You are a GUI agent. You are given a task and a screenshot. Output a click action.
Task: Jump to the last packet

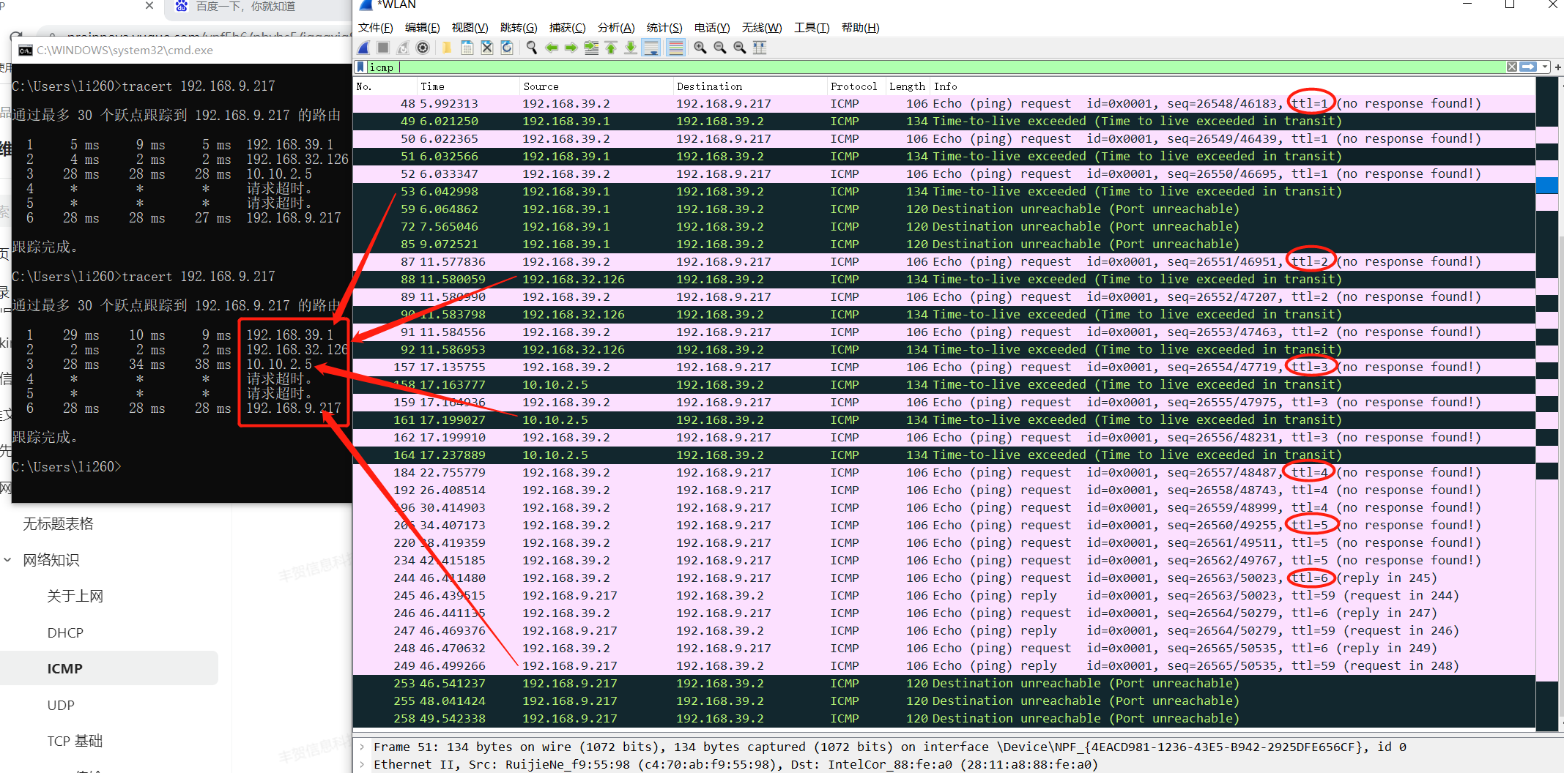click(x=631, y=48)
